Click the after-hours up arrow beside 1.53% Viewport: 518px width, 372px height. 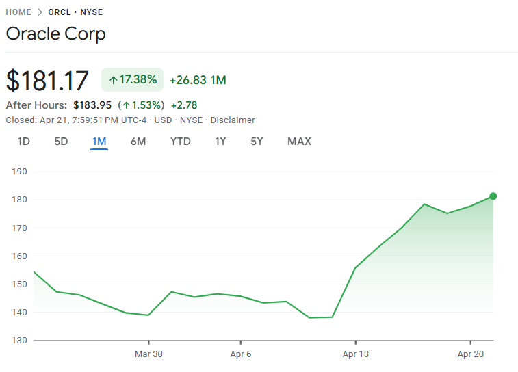126,105
